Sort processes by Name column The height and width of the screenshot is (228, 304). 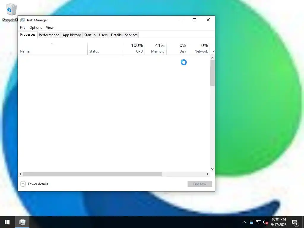tap(53, 48)
